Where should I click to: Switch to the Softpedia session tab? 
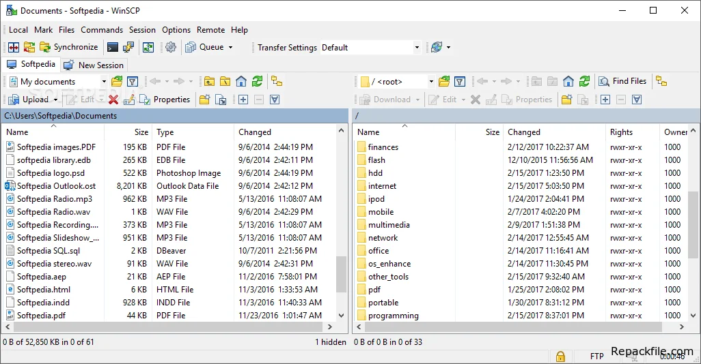tap(31, 64)
